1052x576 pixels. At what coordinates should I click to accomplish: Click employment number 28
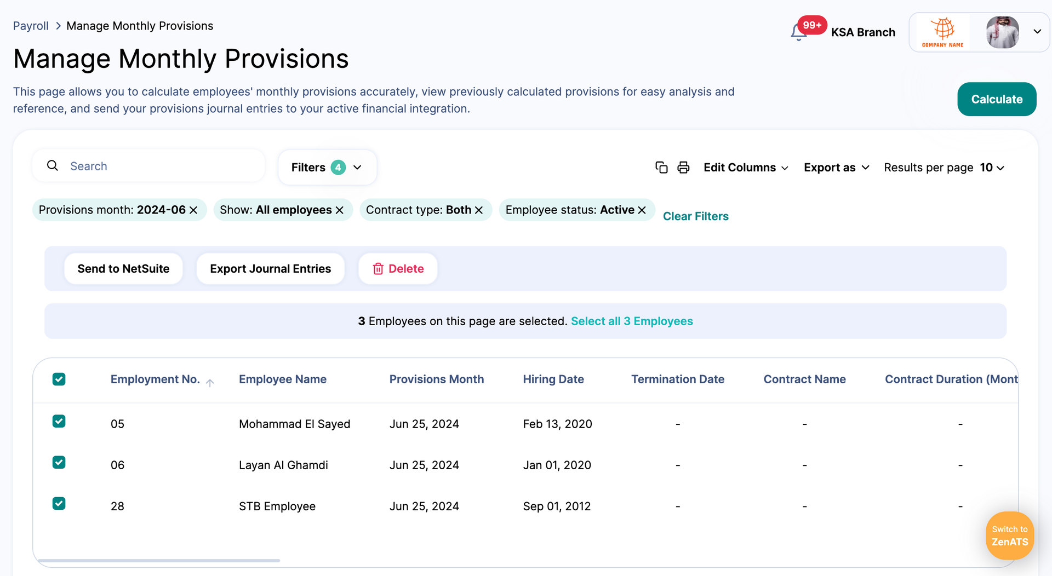pos(117,506)
